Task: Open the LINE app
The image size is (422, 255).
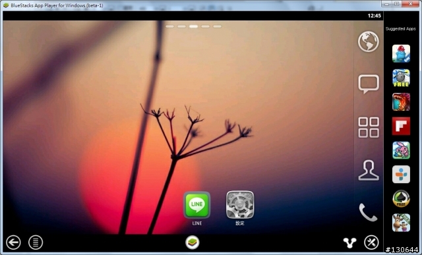Action: pos(196,205)
